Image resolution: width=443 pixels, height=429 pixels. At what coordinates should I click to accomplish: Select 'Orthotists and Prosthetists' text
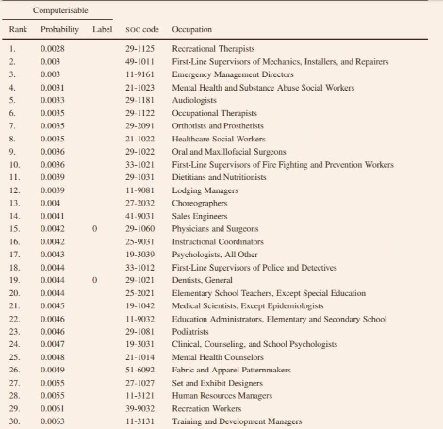click(x=218, y=126)
